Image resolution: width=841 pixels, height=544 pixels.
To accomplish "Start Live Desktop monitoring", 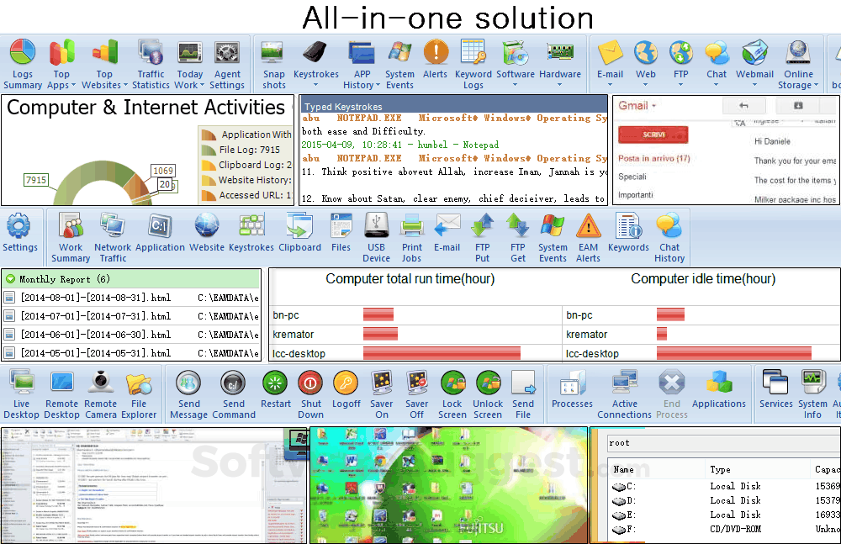I will tap(19, 391).
